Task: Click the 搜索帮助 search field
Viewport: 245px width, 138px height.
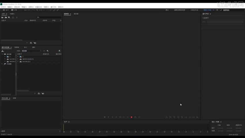Action: [x=232, y=10]
